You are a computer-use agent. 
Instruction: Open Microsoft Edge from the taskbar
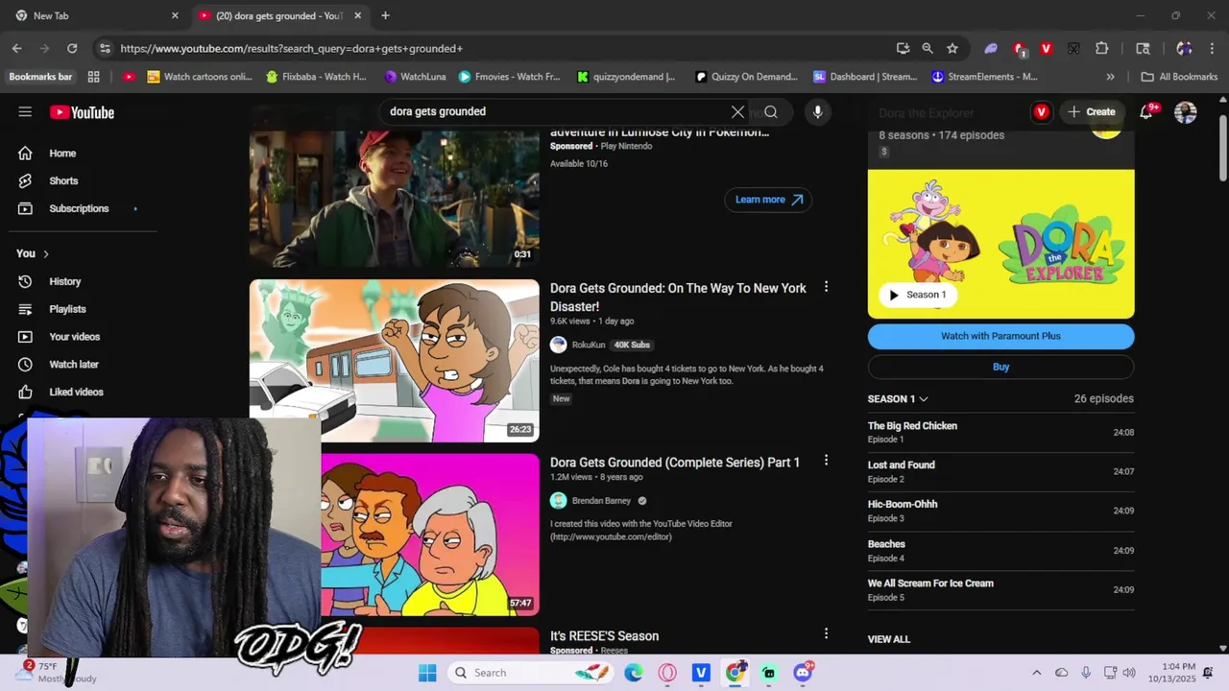[634, 673]
